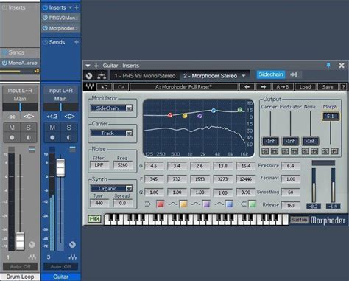The height and width of the screenshot is (281, 349).
Task: Click the Noise output mute M button
Action: 314,150
